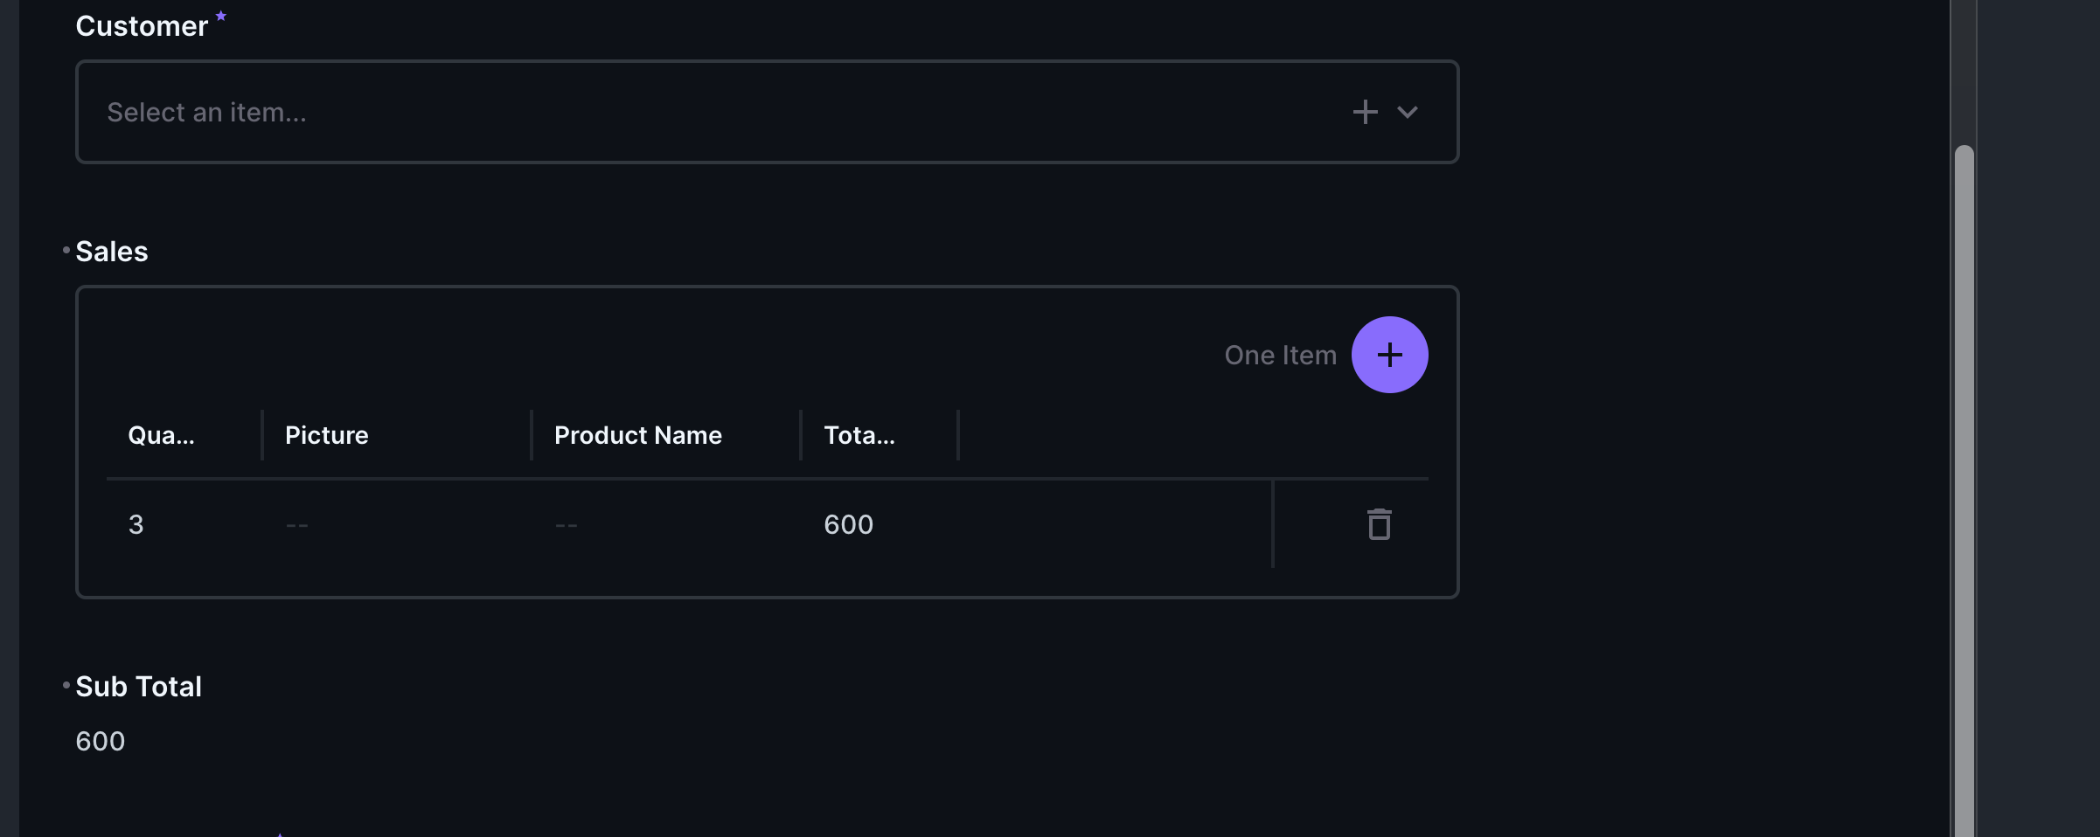Add a sales row using the purple plus button
This screenshot has height=837, width=2100.
1390,354
